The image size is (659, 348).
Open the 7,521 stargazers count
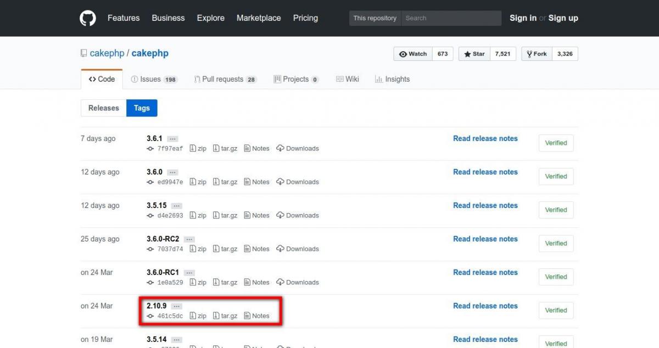[502, 54]
